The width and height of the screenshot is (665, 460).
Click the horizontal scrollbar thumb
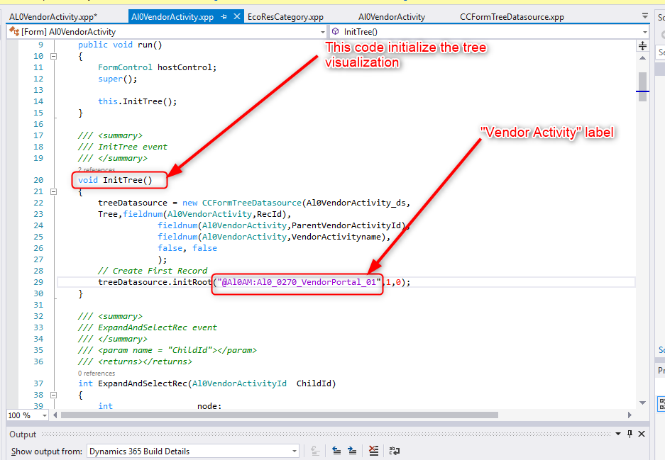(280, 415)
